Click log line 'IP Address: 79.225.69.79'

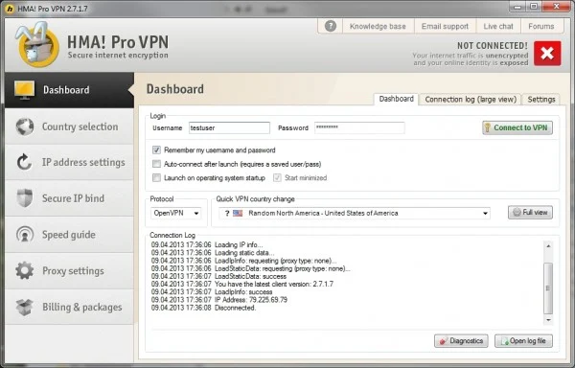[218, 300]
